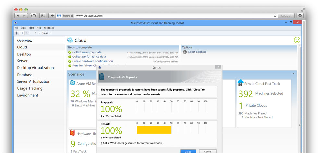
Task: Click the Reader button in address bar
Action: [x=286, y=15]
